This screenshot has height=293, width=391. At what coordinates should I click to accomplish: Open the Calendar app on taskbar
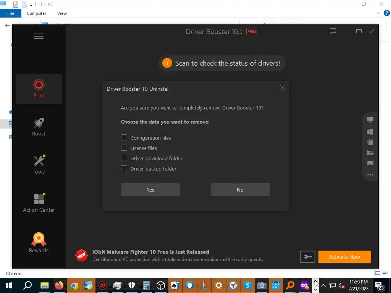click(276, 285)
